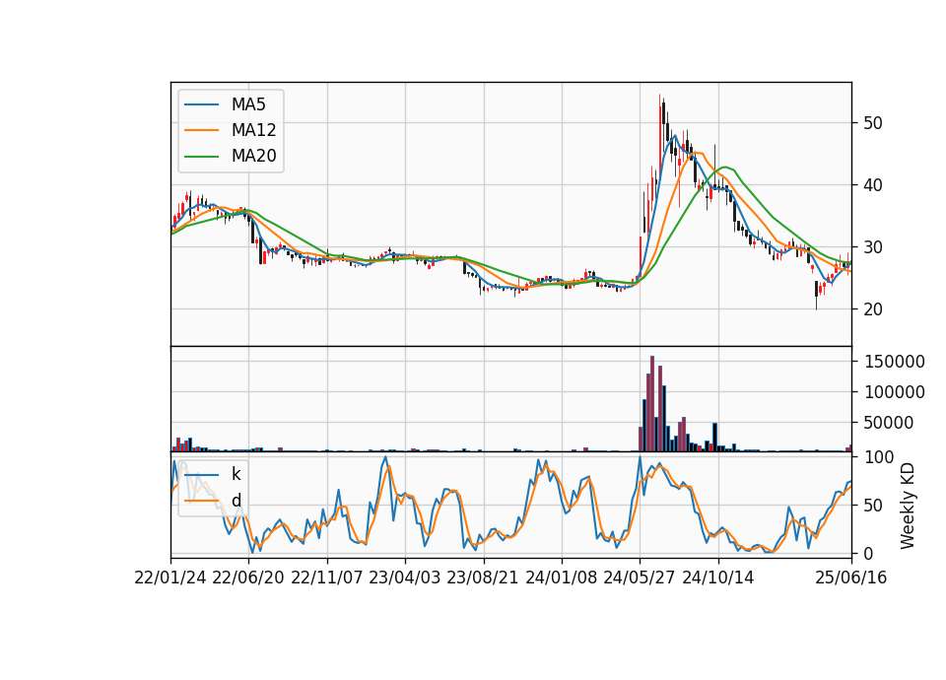
Task: Click the price axis value 50
Action: (x=873, y=123)
